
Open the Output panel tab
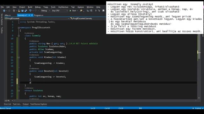click(25, 104)
